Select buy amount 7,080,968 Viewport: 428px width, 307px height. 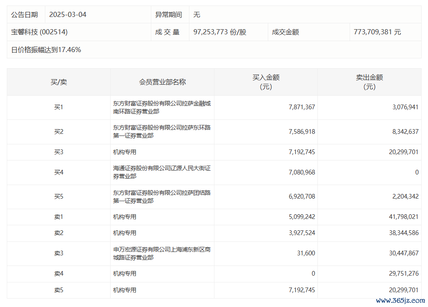point(302,172)
